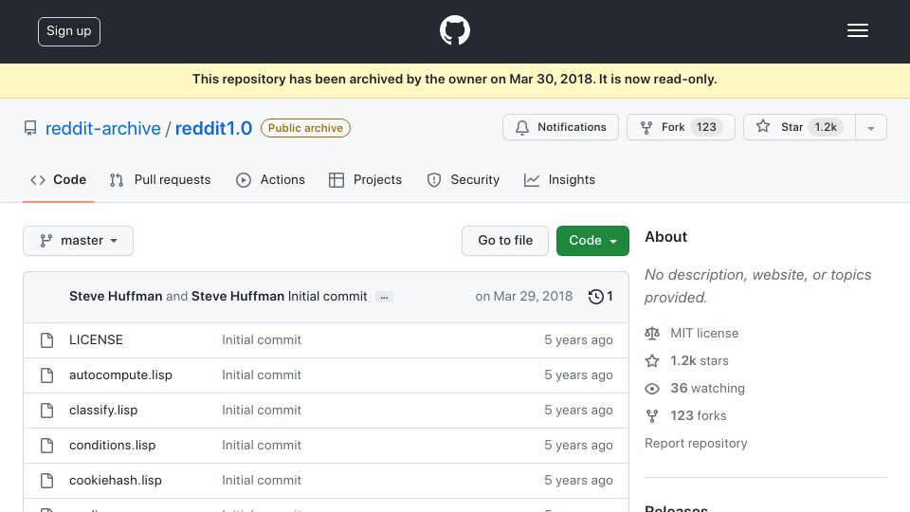
Task: Open autocompute.lisp file
Action: [120, 375]
